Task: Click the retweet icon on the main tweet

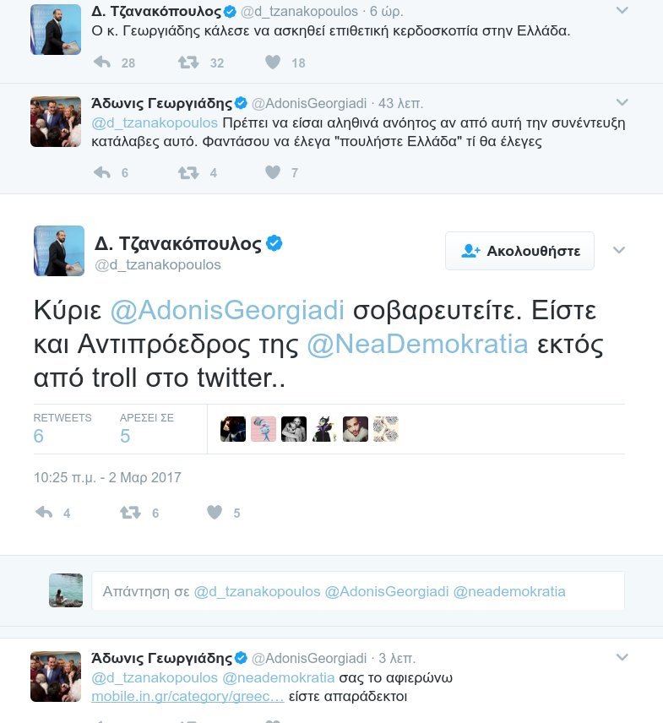Action: [x=130, y=512]
